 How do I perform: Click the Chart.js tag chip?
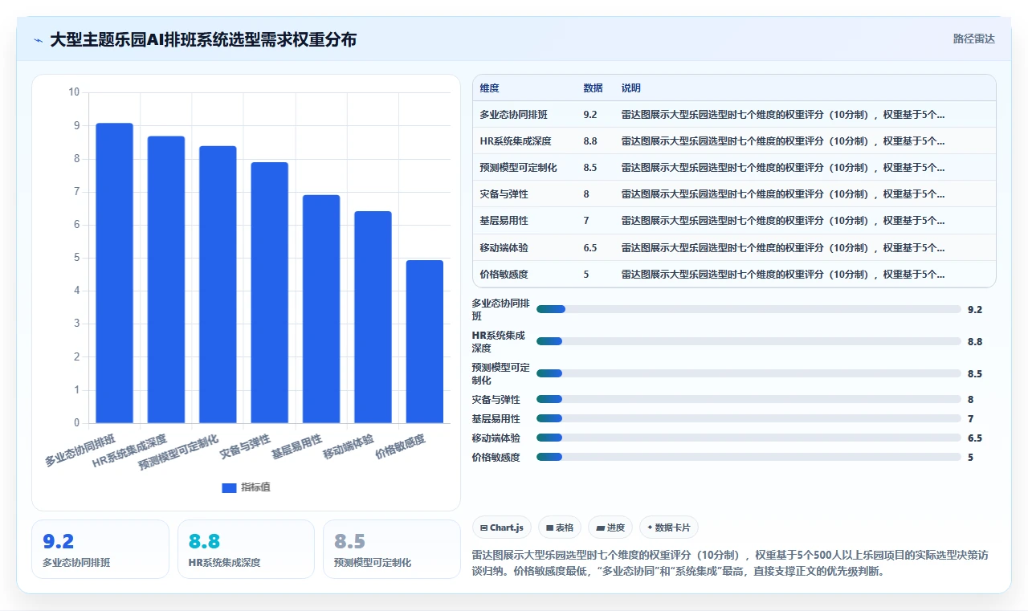tap(502, 527)
